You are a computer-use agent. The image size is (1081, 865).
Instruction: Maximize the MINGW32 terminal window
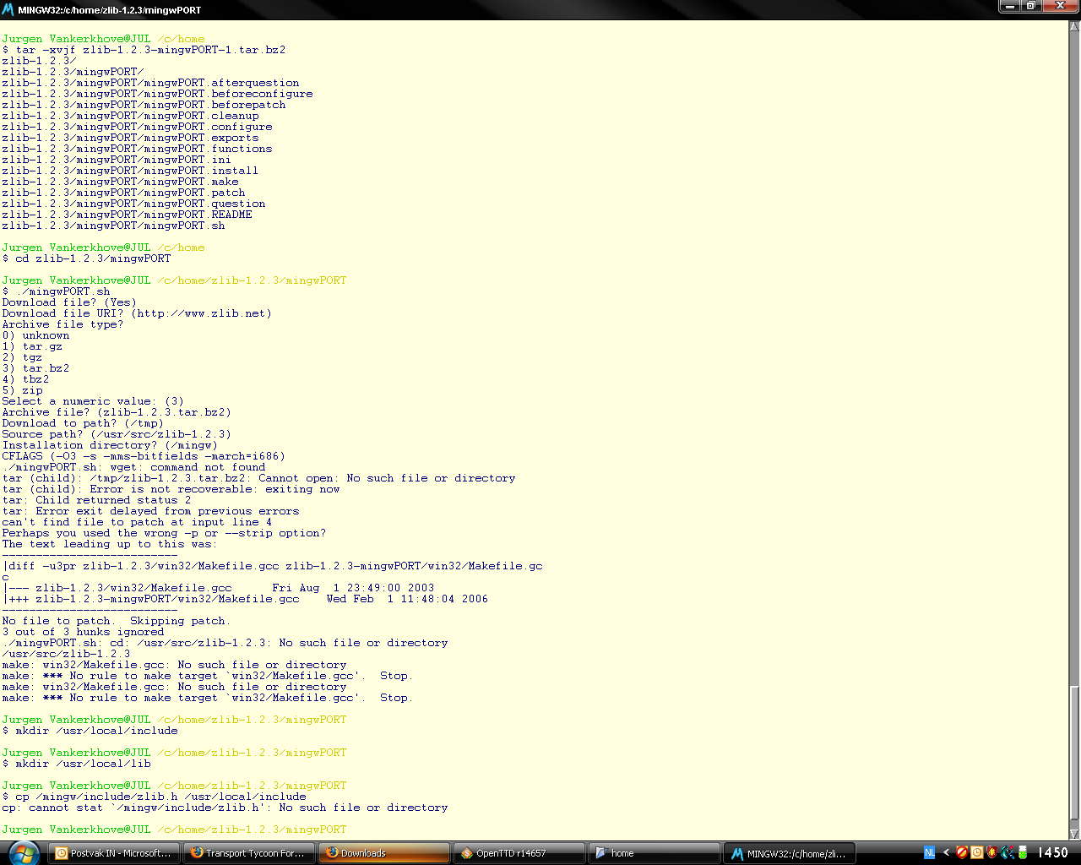coord(1031,6)
